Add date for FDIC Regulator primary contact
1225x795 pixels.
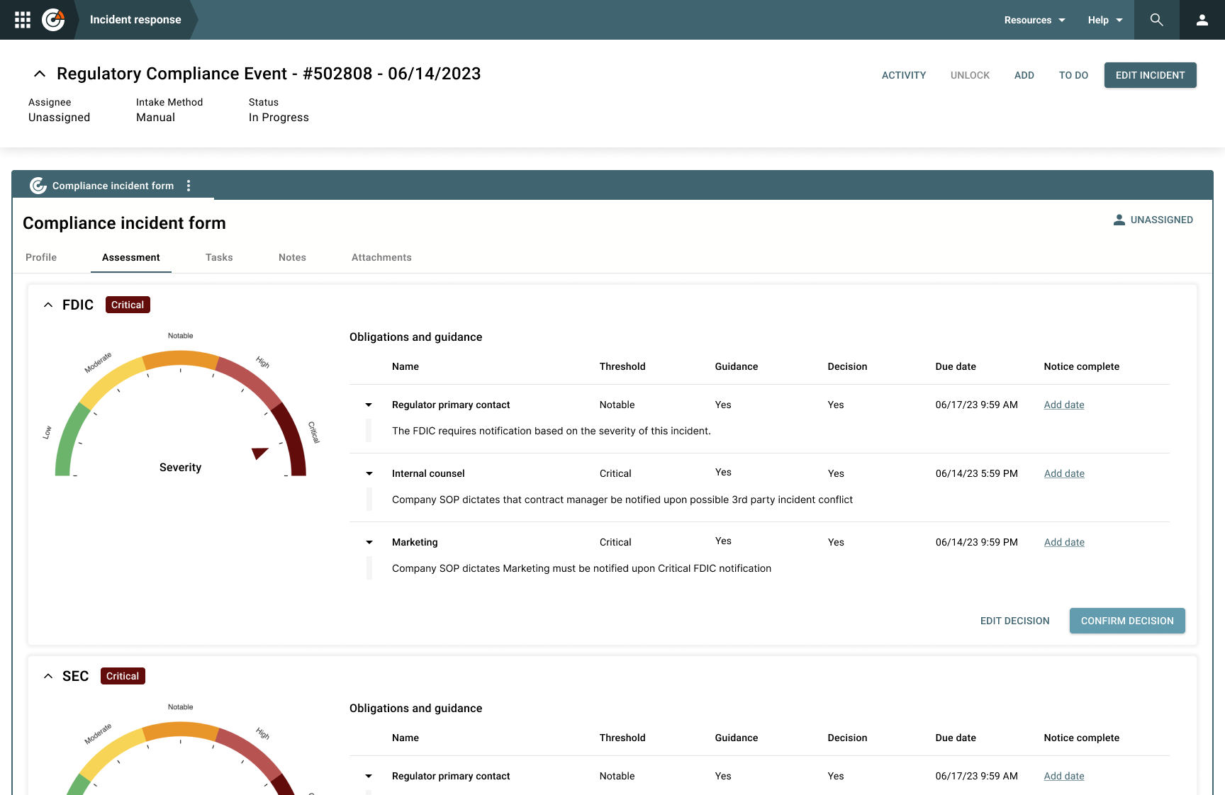(1064, 405)
